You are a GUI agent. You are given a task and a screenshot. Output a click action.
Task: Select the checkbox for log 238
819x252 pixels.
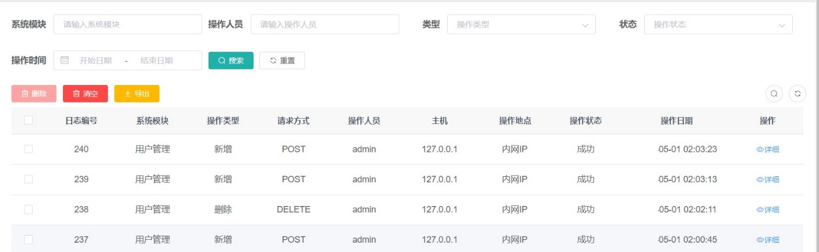28,210
